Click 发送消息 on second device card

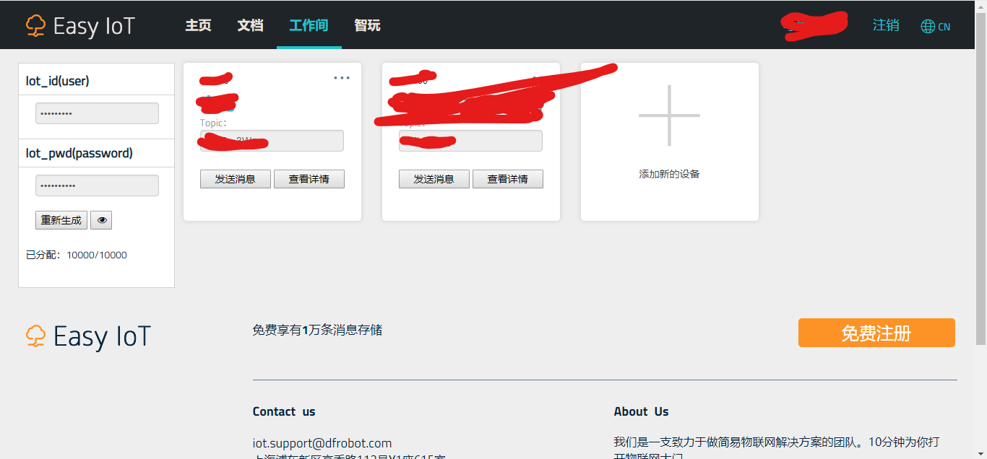coord(434,179)
